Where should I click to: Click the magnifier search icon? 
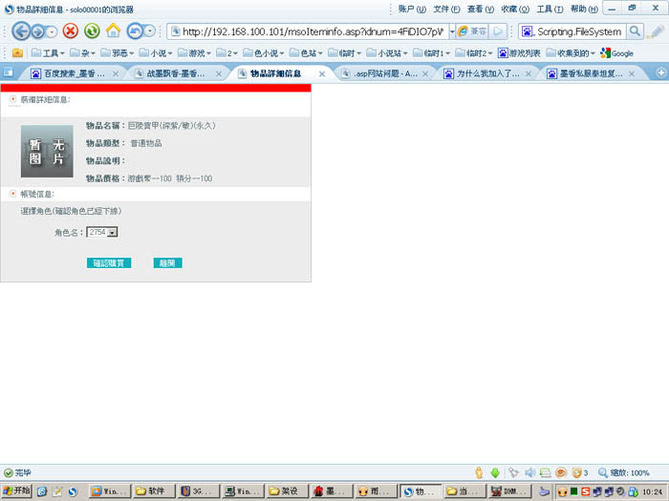(x=635, y=31)
